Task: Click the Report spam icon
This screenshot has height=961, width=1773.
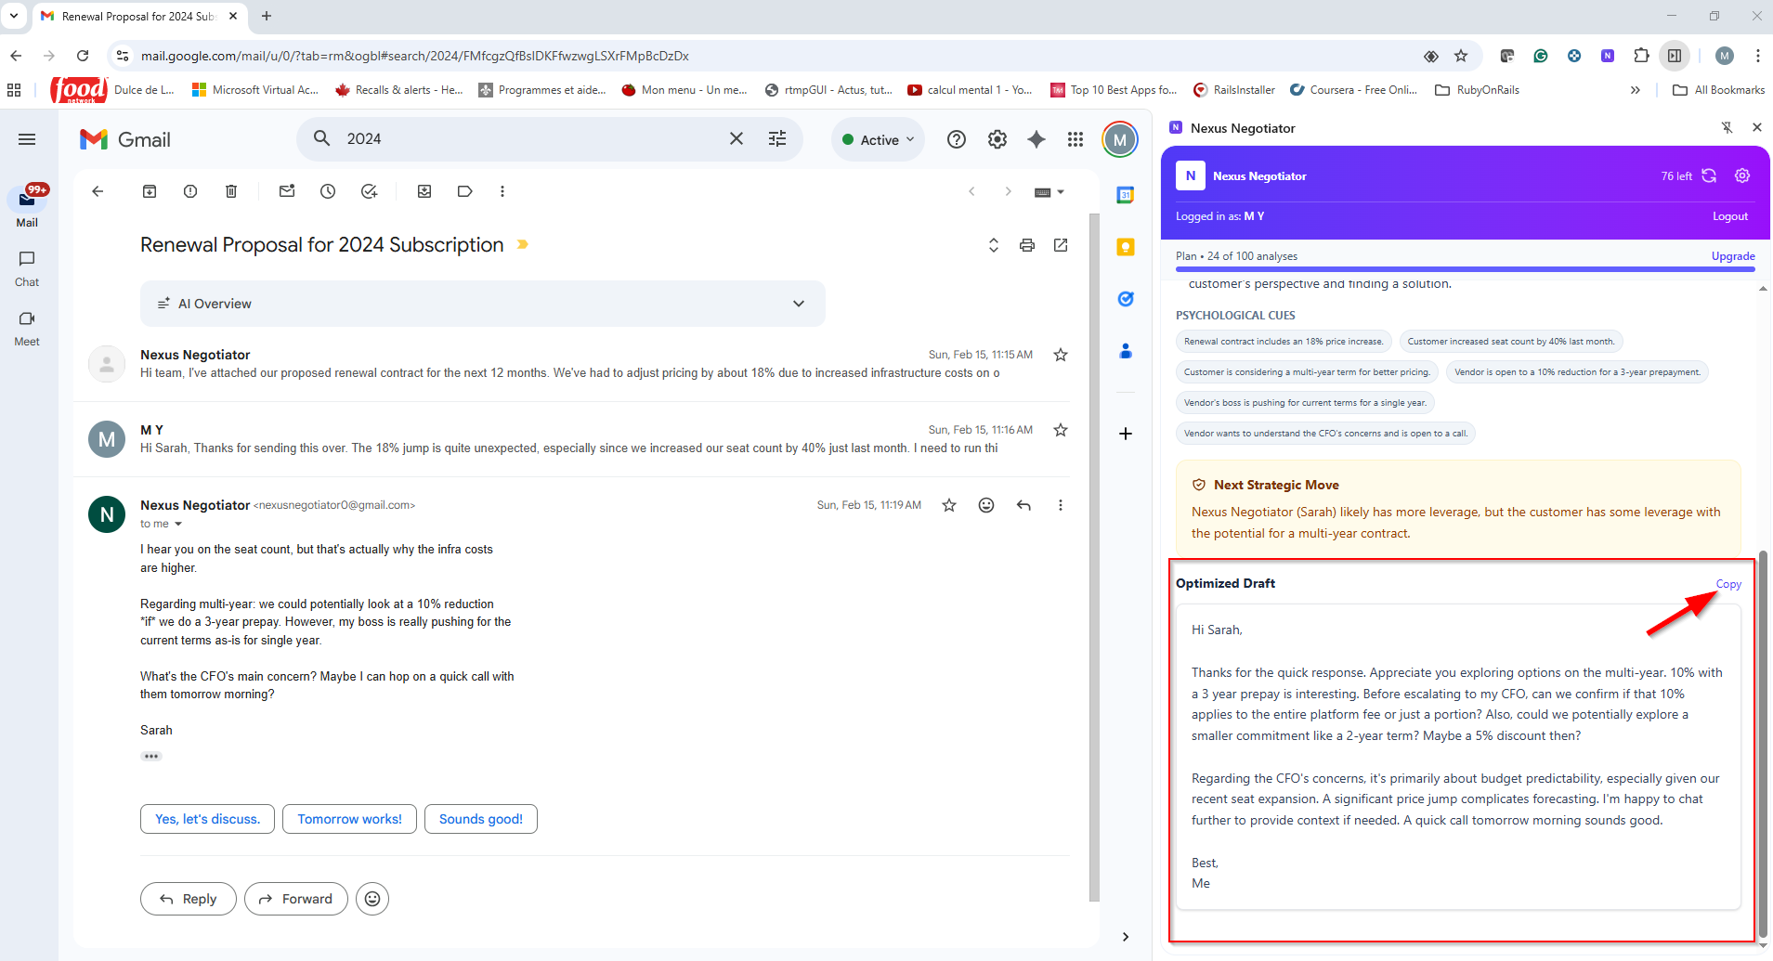Action: point(190,191)
